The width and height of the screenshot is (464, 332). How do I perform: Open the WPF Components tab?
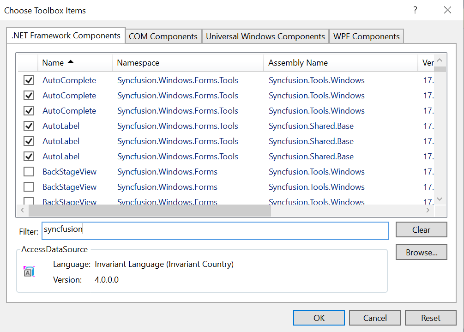(366, 36)
